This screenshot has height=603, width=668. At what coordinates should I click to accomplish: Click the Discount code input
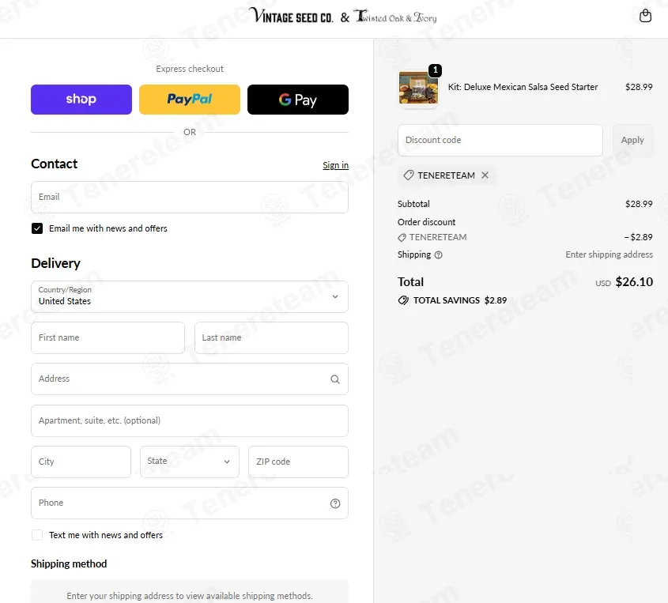(500, 140)
